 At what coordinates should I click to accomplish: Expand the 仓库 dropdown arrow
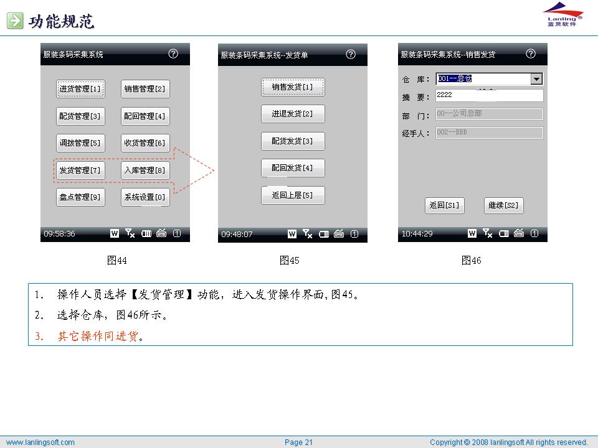(x=536, y=79)
